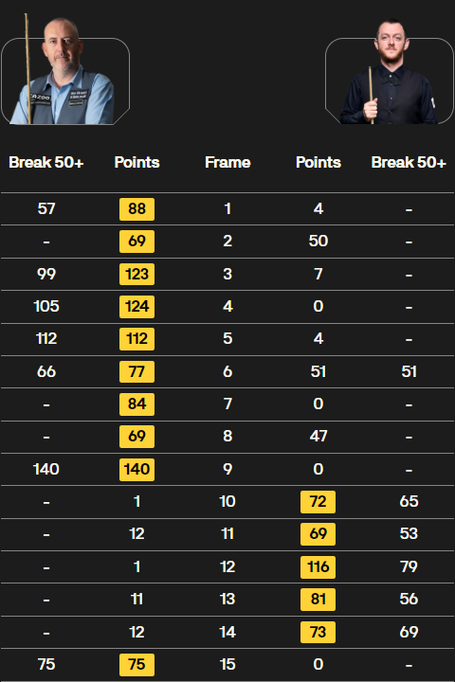Select the highlighted 116 score in frame 12

click(318, 566)
